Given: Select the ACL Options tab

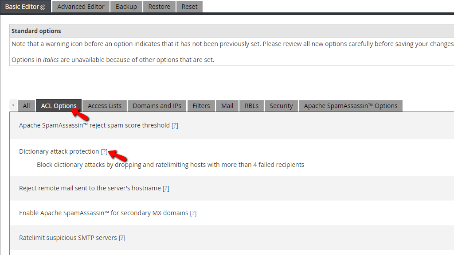Looking at the screenshot, I should [59, 106].
